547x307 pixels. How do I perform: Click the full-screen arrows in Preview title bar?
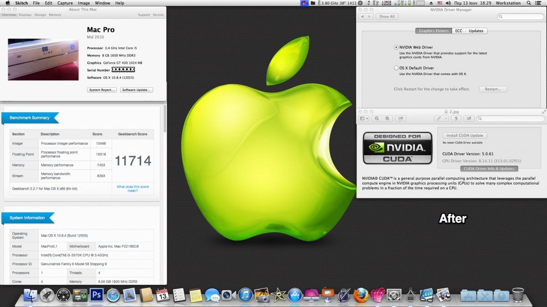543,111
